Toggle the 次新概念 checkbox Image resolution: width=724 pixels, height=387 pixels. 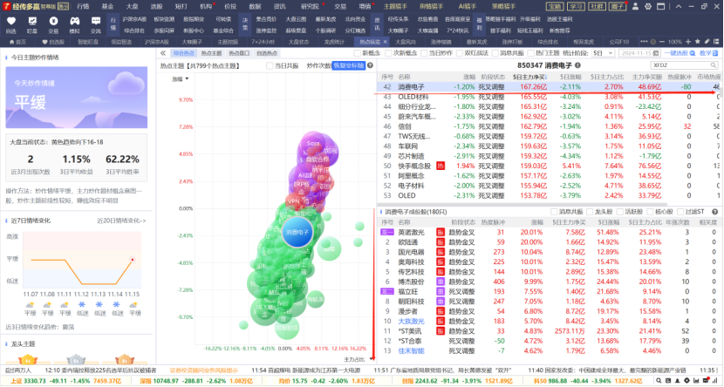[x=388, y=53]
